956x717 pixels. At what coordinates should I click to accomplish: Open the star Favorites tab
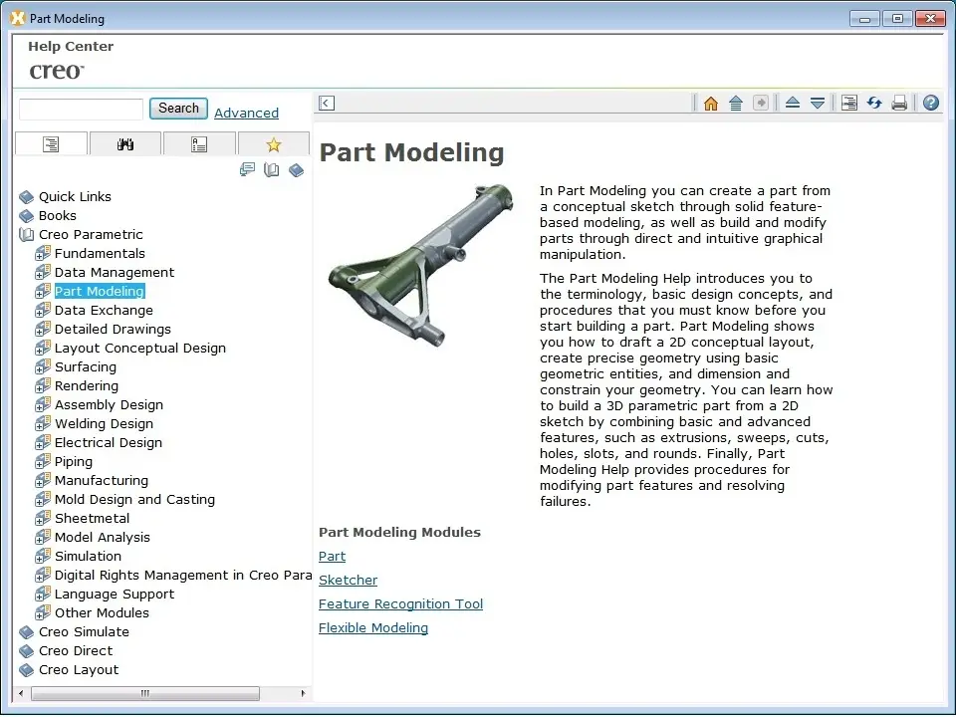click(274, 144)
